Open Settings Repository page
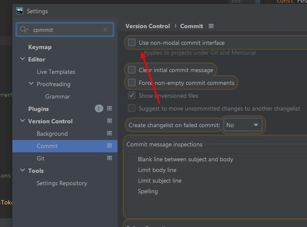The width and height of the screenshot is (307, 227). point(62,183)
